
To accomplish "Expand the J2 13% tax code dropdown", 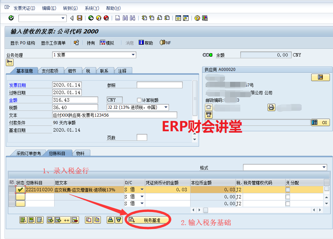I will (x=166, y=107).
